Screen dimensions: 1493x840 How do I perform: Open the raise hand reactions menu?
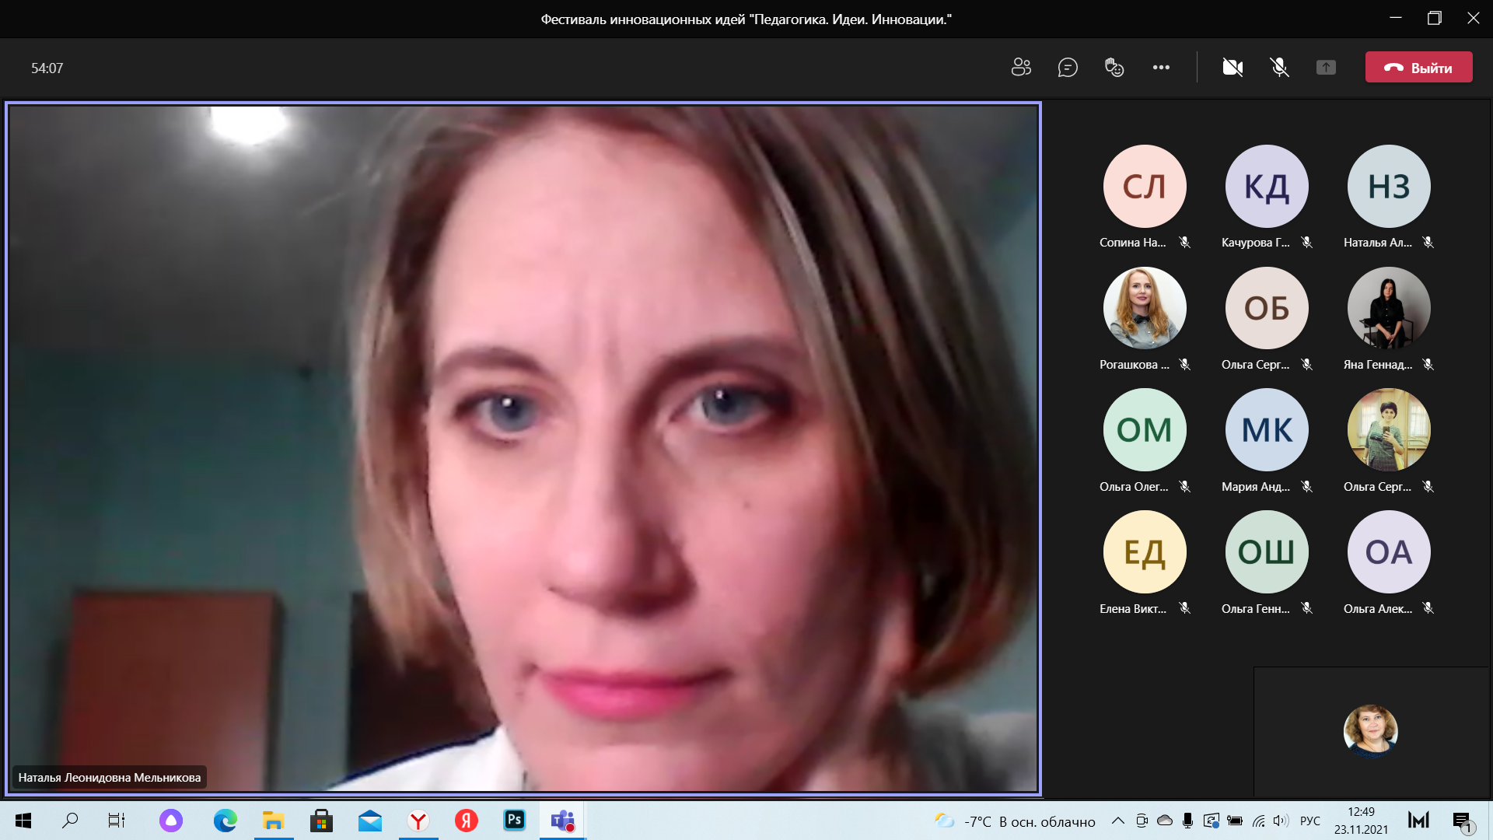[1114, 68]
